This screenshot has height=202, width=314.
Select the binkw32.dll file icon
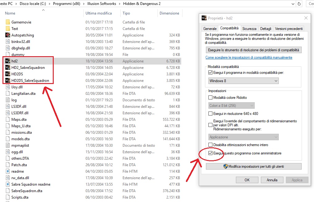pos(8,42)
